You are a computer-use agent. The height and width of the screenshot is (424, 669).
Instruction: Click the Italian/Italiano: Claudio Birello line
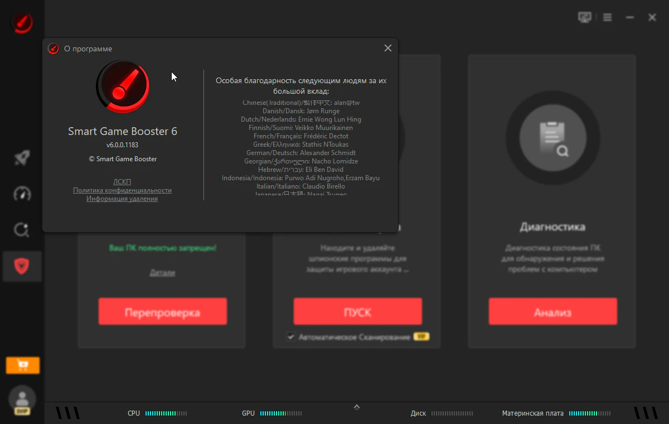(x=301, y=186)
